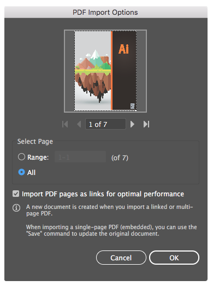This screenshot has width=213, height=286.
Task: Select the Range radio button
Action: (21, 157)
